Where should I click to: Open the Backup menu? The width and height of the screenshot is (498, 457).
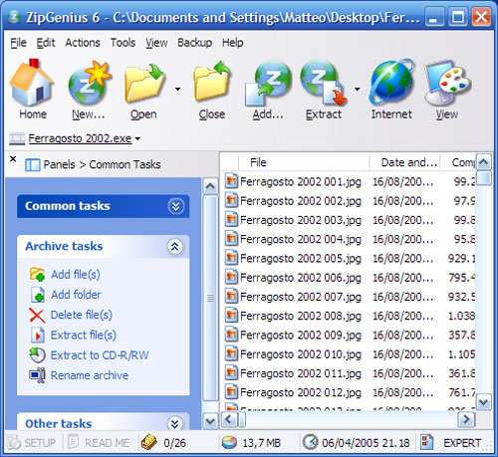click(x=194, y=43)
